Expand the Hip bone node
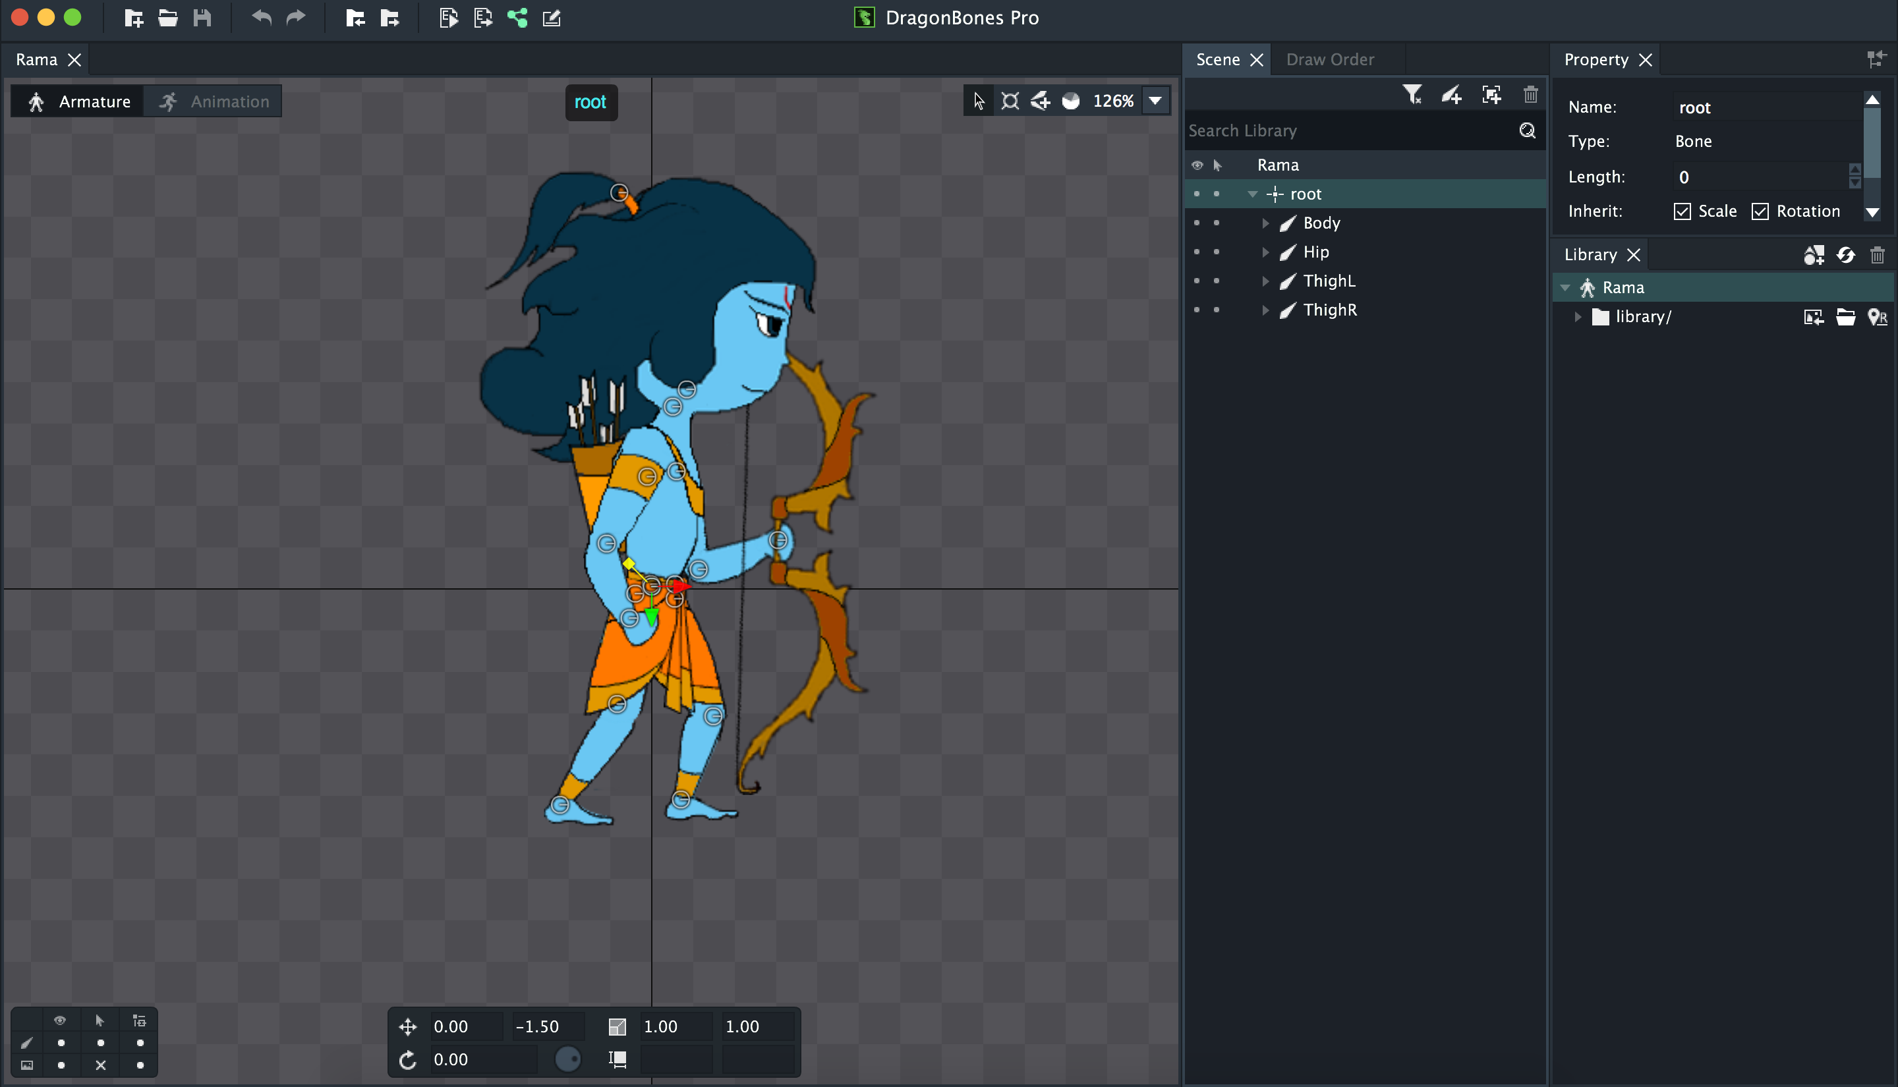1898x1087 pixels. click(1265, 252)
